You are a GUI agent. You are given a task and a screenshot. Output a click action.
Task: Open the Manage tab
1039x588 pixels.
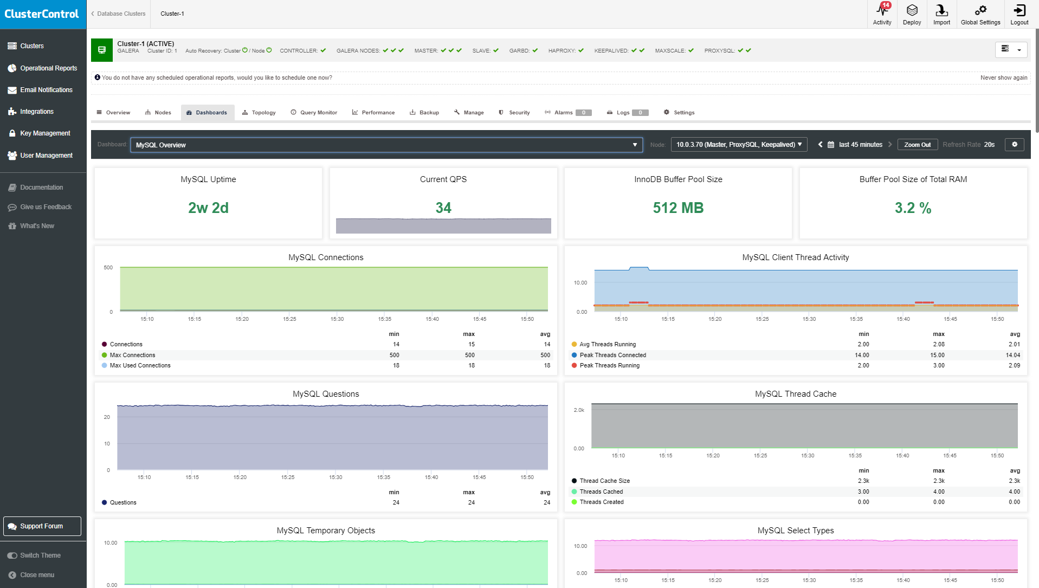(469, 113)
